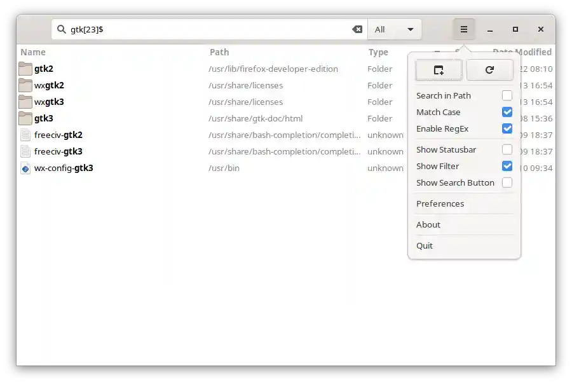Click the freeciv-gtk3 row unknown type

(385, 151)
